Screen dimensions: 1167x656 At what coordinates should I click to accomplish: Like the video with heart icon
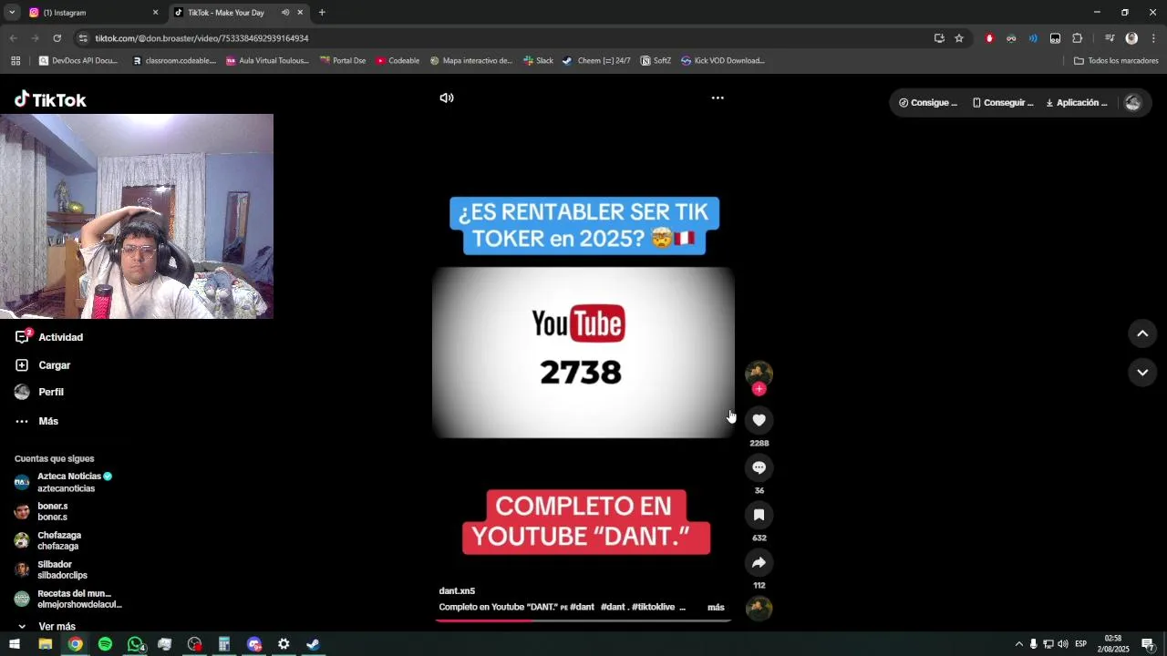point(759,420)
